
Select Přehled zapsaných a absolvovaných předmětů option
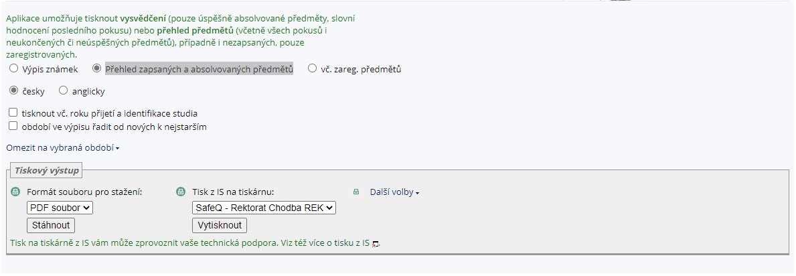click(x=96, y=68)
